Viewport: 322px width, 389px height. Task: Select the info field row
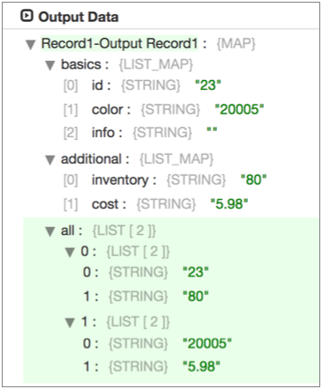click(x=140, y=132)
